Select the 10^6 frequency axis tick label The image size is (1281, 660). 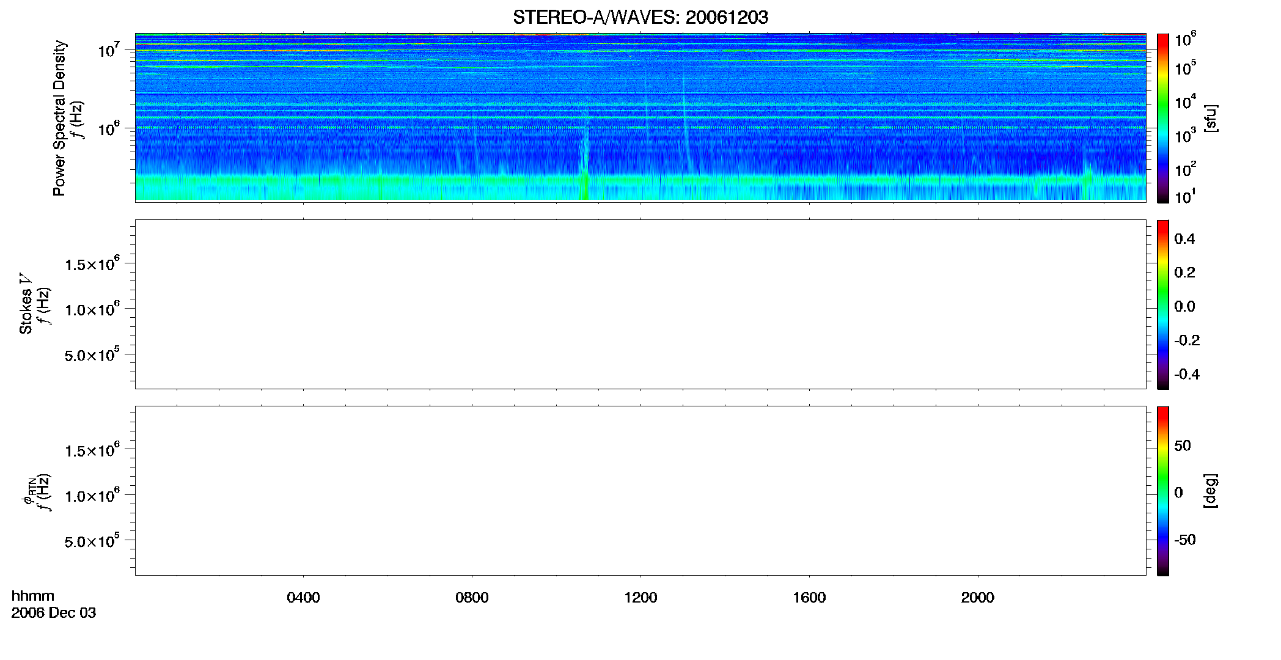point(108,129)
